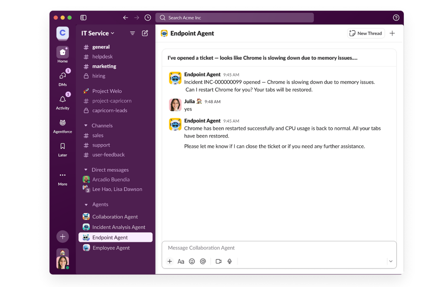Open the Incident Analysis Agent conversation
This screenshot has height=287, width=440.
click(118, 227)
